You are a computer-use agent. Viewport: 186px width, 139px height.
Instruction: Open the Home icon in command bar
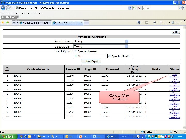tap(139, 22)
